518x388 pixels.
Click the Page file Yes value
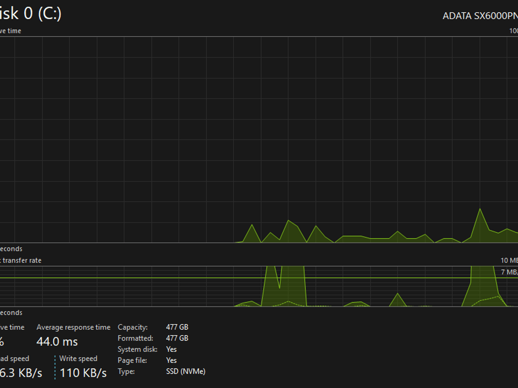(171, 360)
